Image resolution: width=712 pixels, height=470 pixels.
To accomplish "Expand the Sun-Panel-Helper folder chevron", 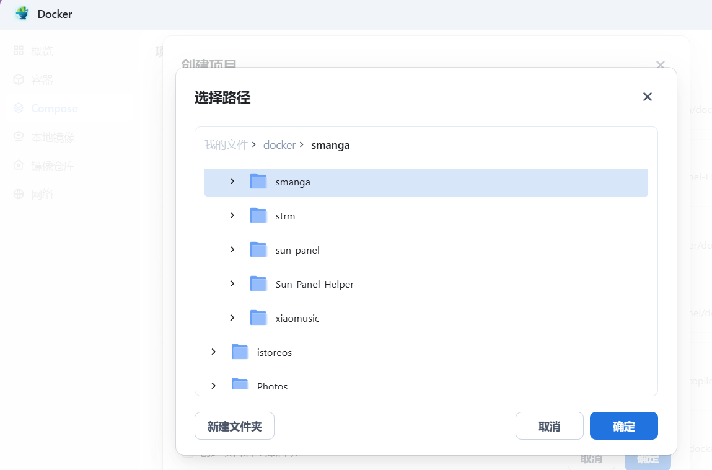I will [232, 284].
